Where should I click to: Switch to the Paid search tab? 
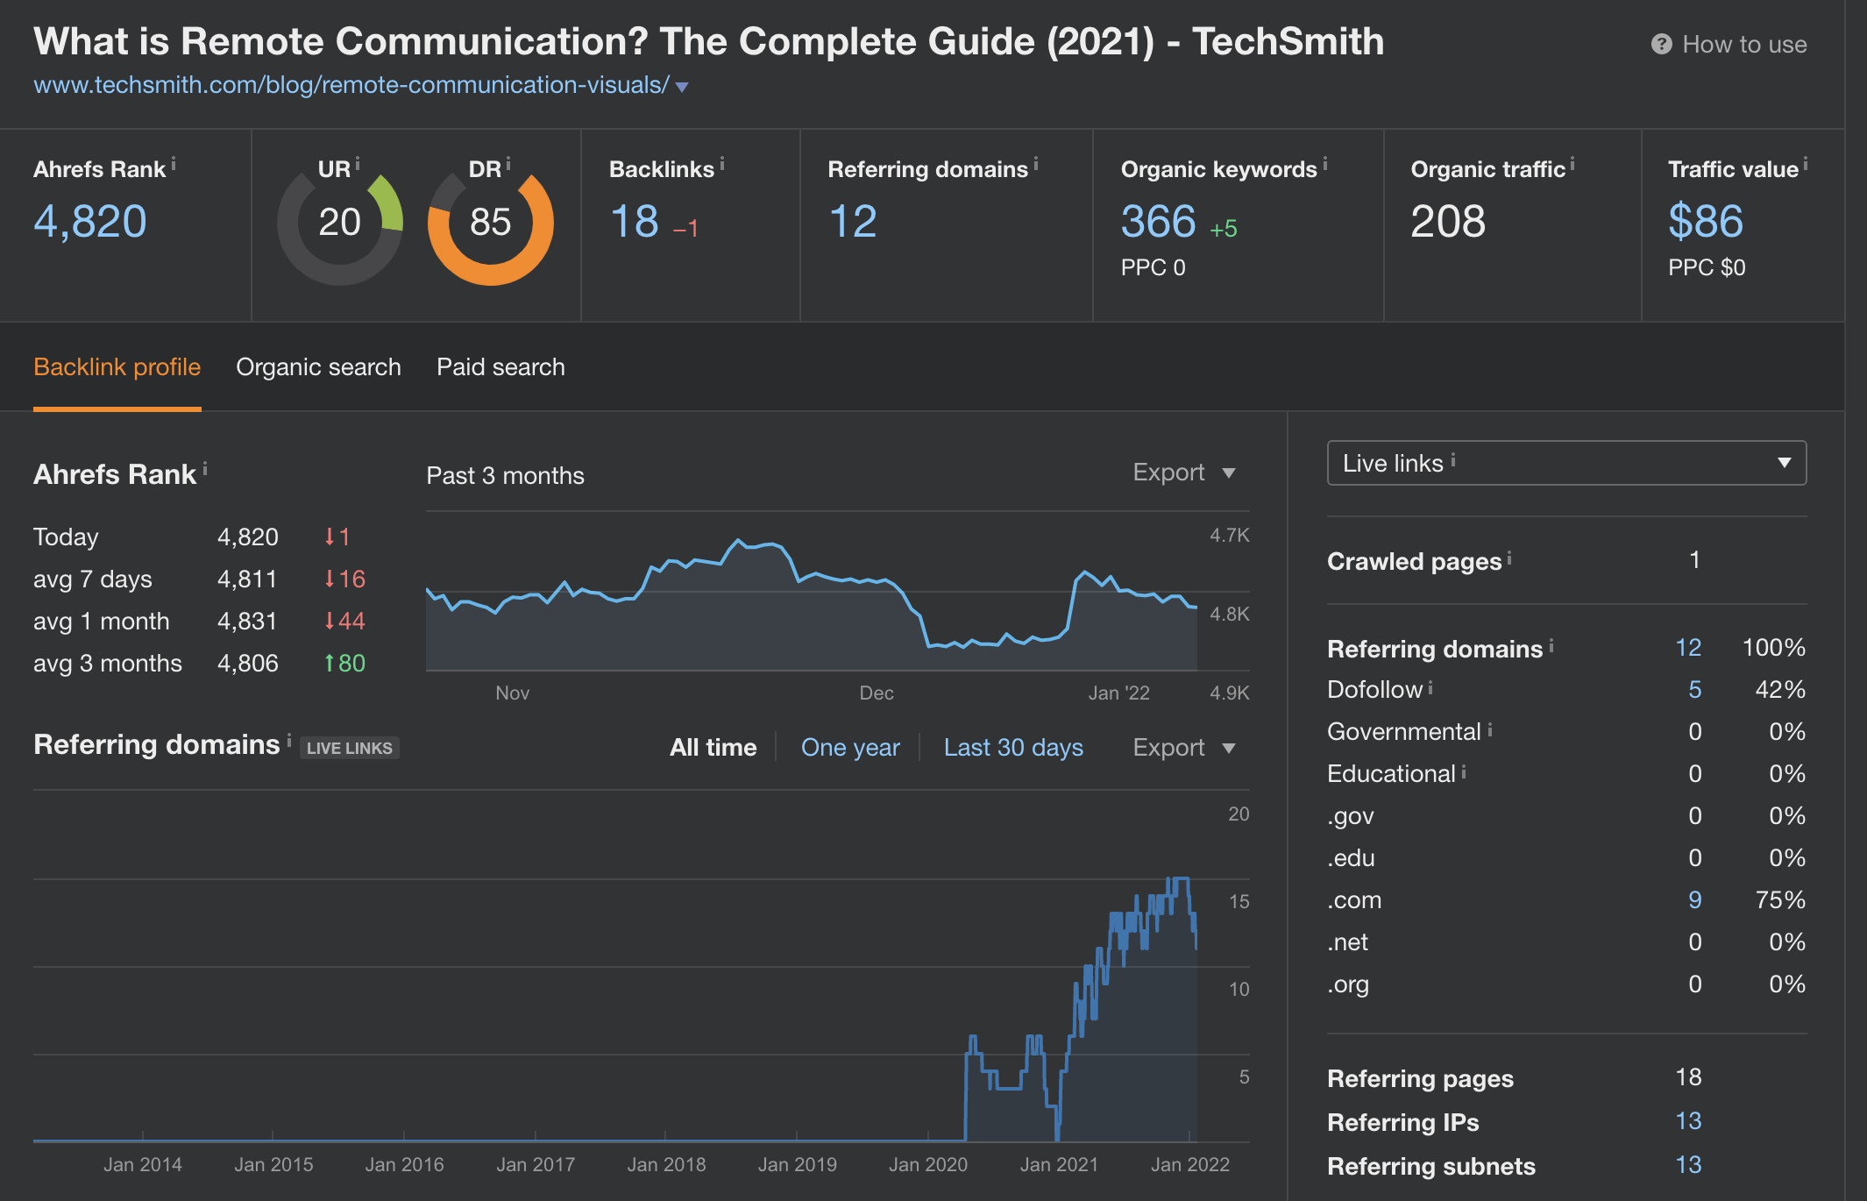500,367
